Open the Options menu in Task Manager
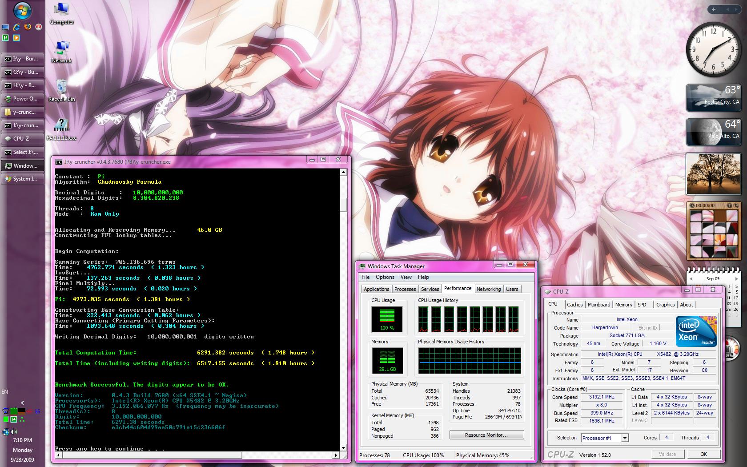This screenshot has height=467, width=747. (385, 277)
